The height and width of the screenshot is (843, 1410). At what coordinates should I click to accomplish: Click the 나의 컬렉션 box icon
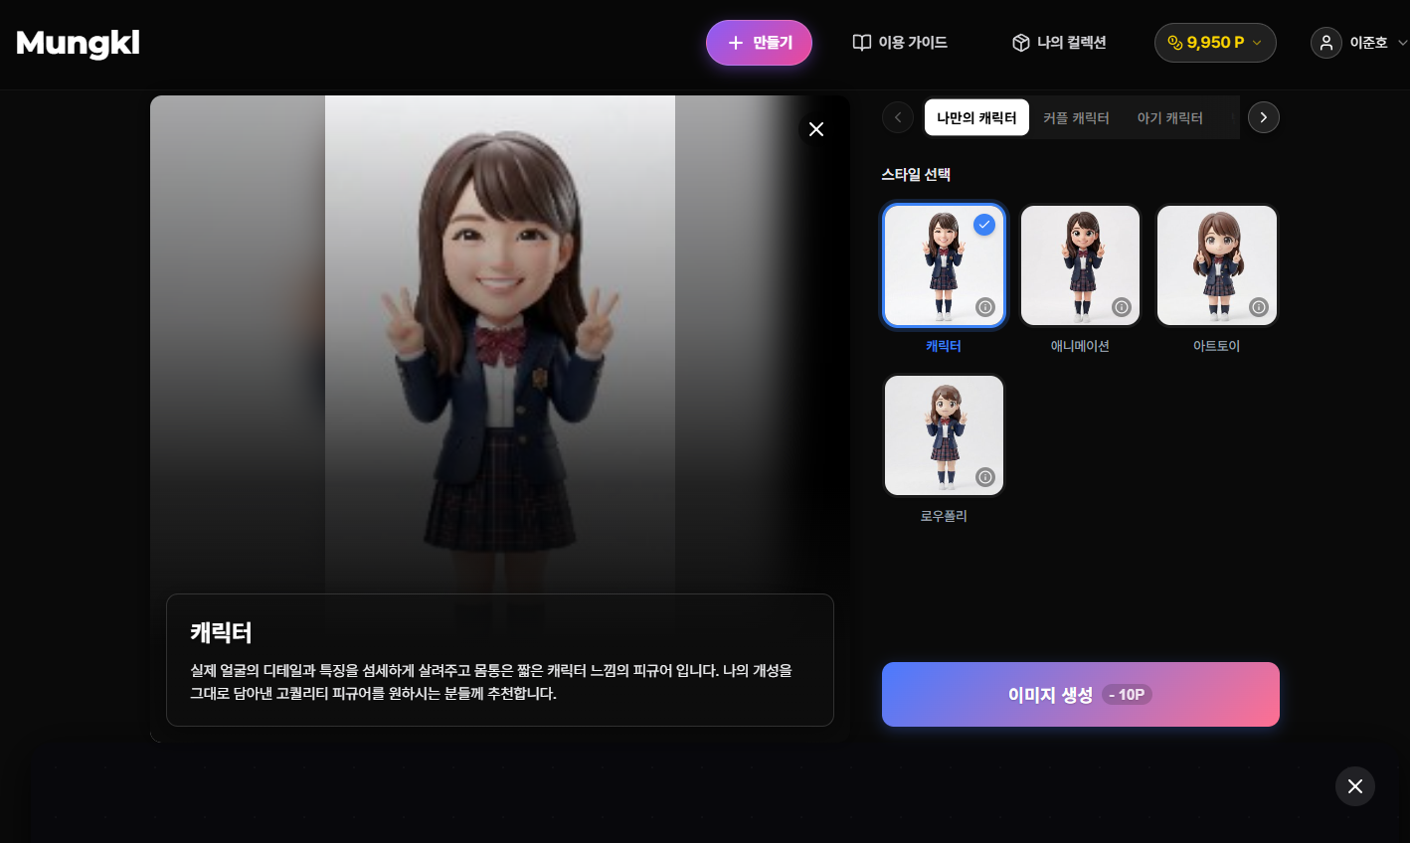click(x=1021, y=43)
